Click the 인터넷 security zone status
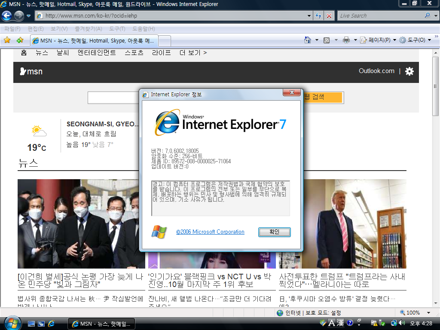Image resolution: width=440 pixels, height=330 pixels. pyautogui.click(x=309, y=313)
